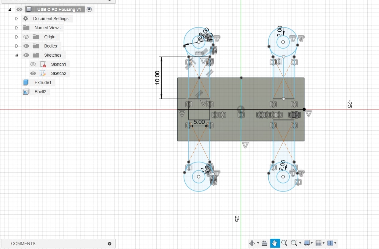This screenshot has width=379, height=249.
Task: Open Grid and Snaps settings icon
Action: pyautogui.click(x=318, y=243)
